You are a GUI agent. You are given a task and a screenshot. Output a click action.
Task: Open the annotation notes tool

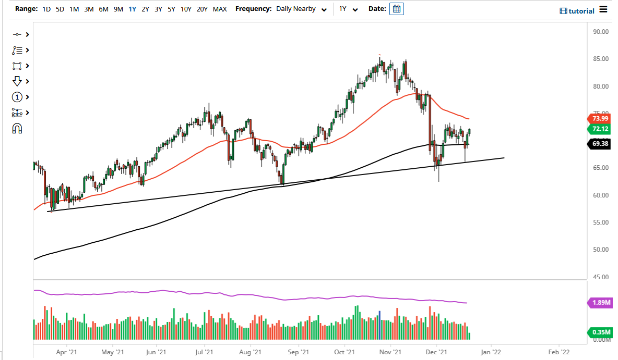pyautogui.click(x=17, y=50)
